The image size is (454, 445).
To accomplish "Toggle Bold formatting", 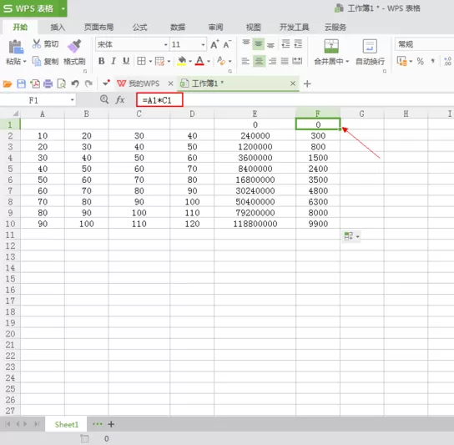I will [x=101, y=61].
